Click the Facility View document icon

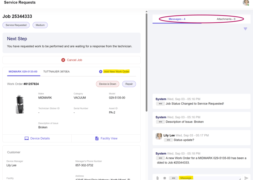pyautogui.click(x=97, y=138)
